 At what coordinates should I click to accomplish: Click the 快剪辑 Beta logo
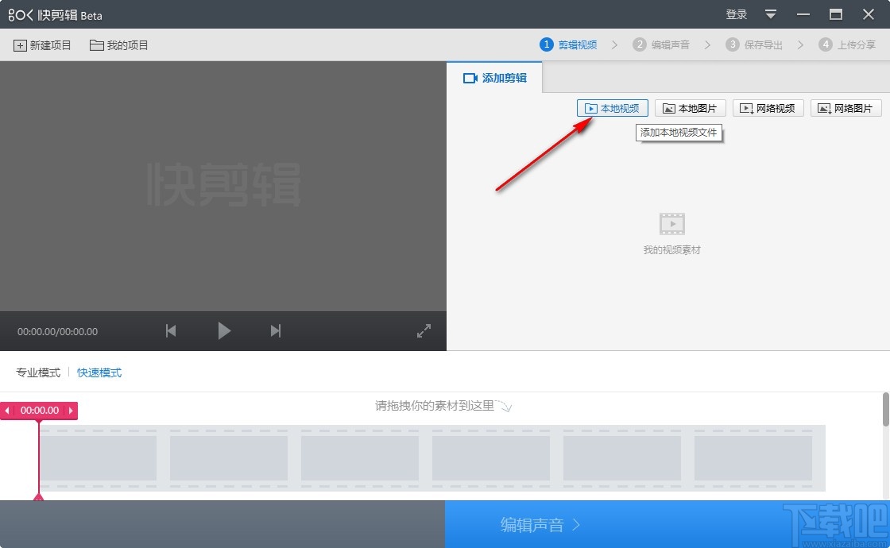[x=55, y=15]
